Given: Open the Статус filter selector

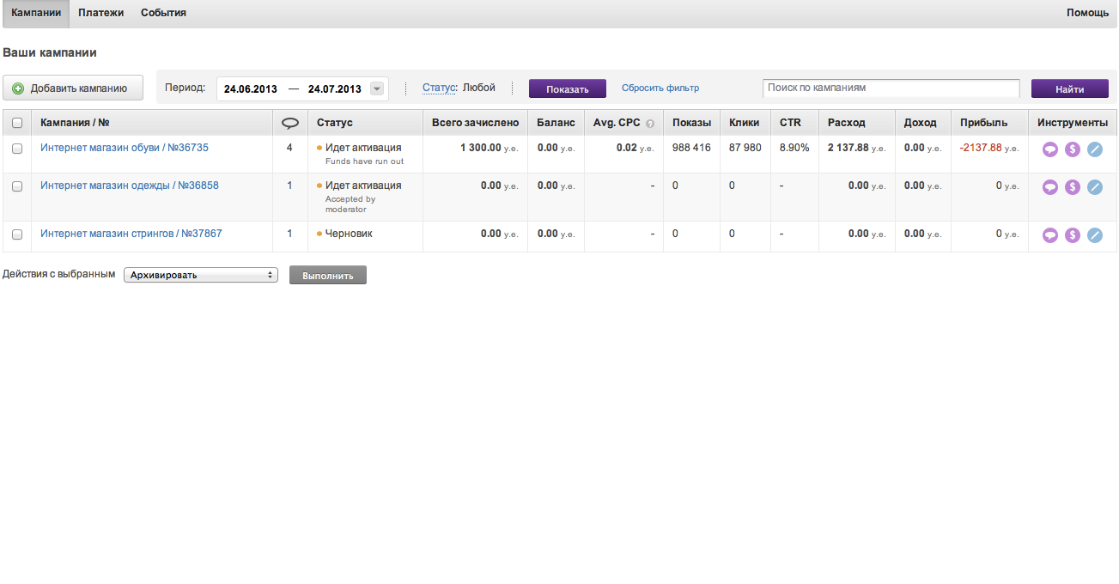Looking at the screenshot, I should (439, 88).
